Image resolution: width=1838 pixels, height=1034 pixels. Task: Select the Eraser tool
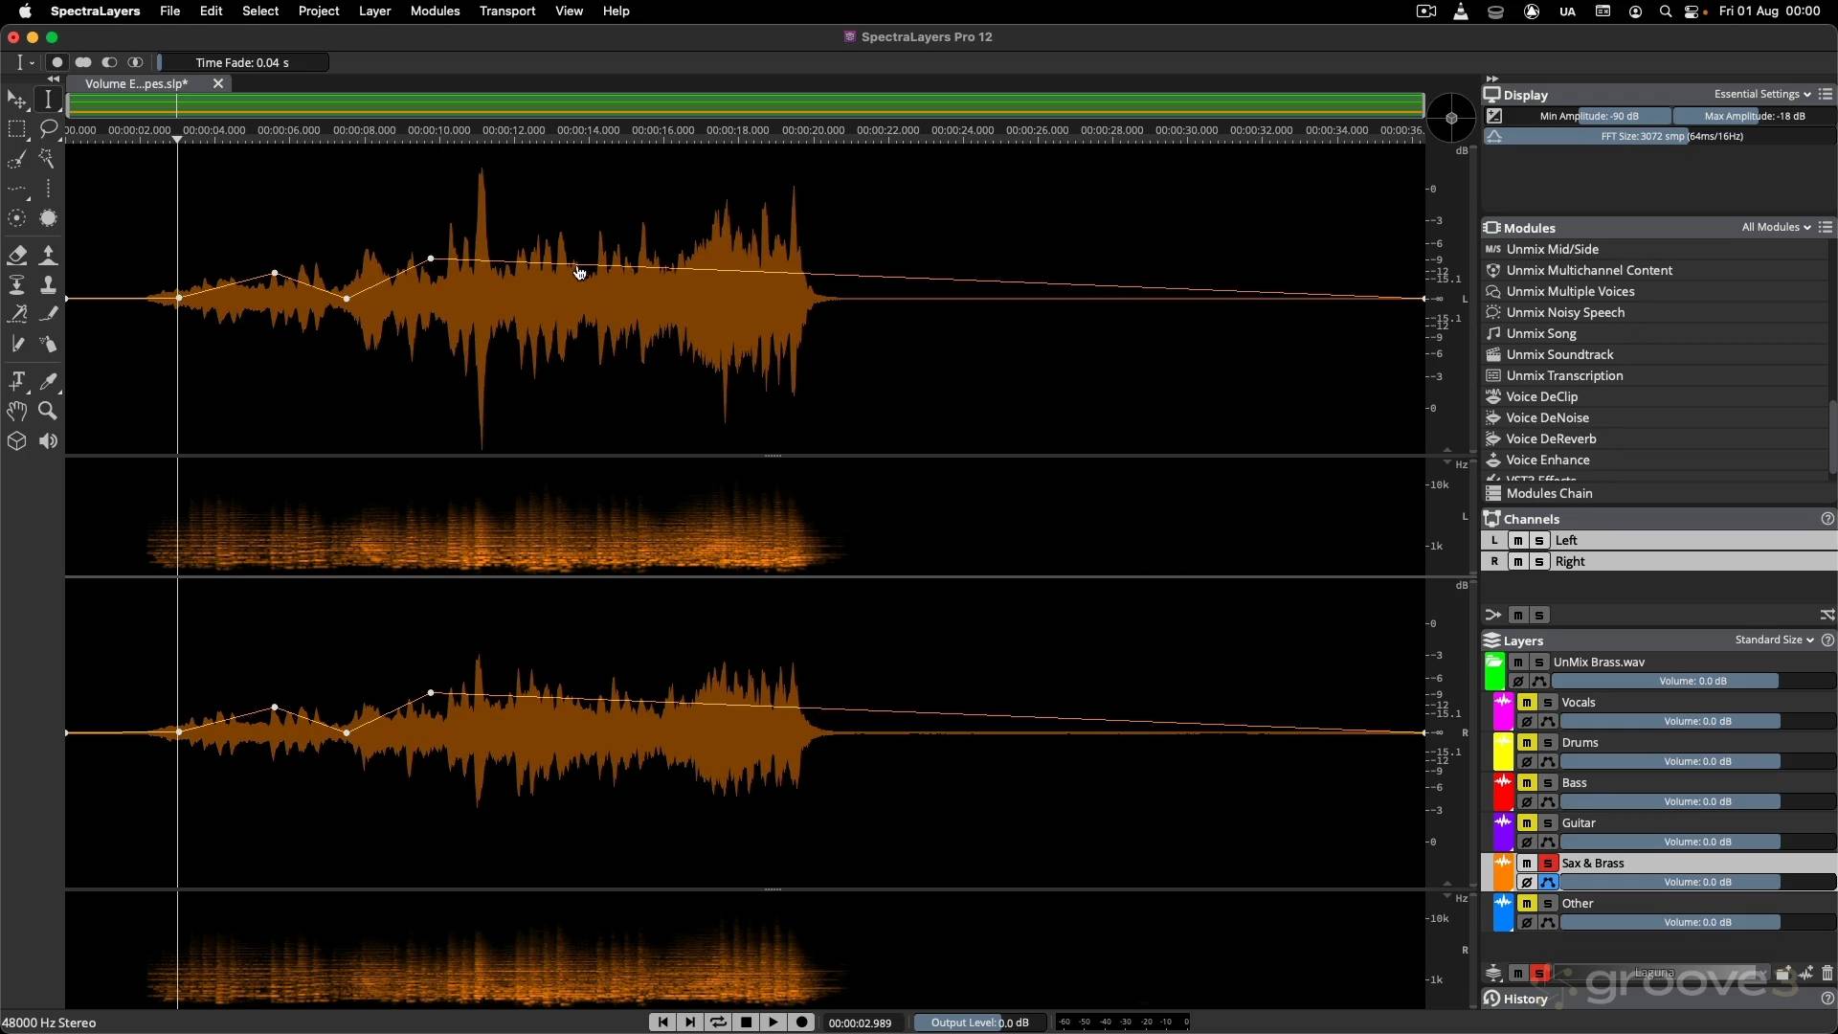pos(16,255)
